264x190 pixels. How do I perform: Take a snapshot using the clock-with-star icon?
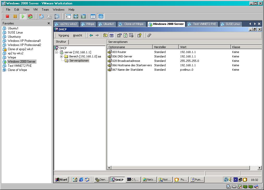coord(41,16)
